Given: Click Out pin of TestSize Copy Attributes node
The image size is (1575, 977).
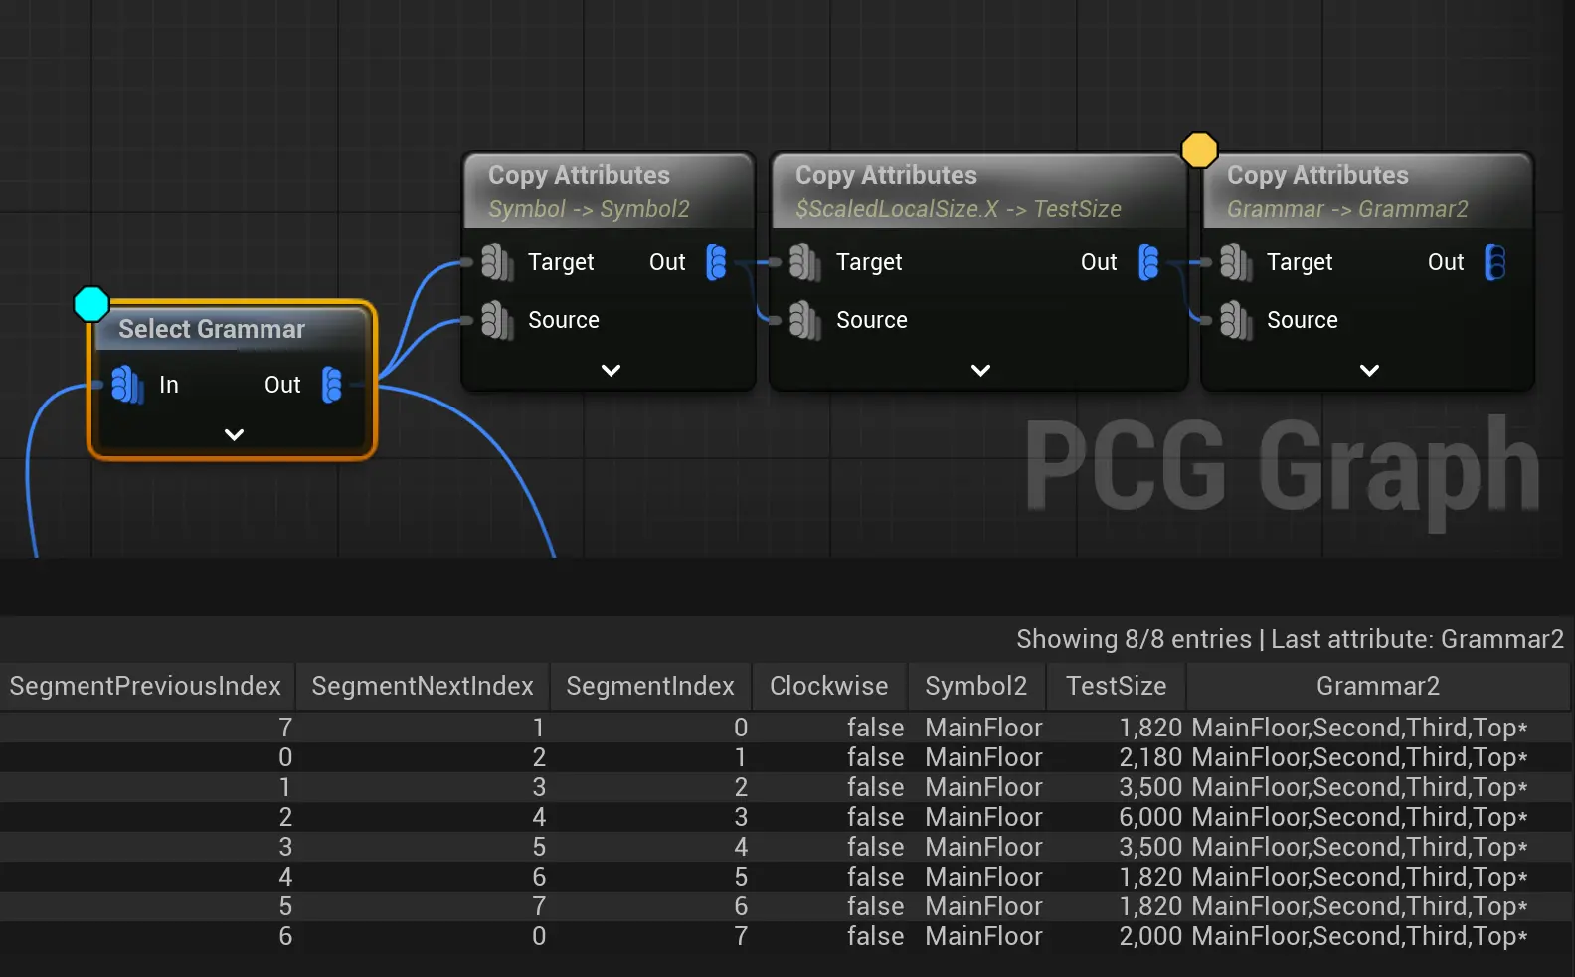Looking at the screenshot, I should (x=1148, y=262).
